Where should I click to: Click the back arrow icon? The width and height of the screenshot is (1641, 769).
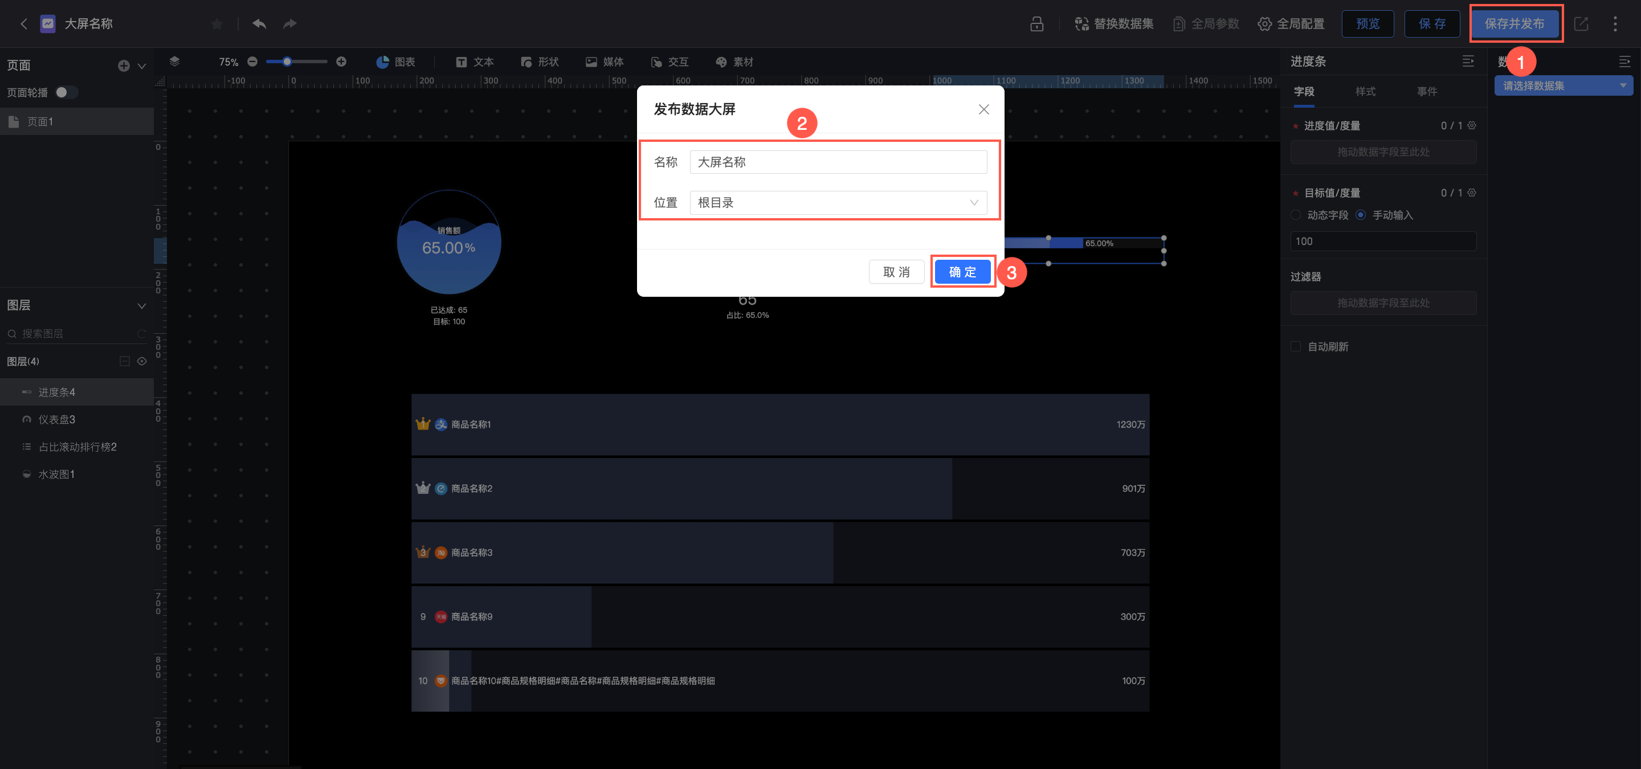coord(23,24)
